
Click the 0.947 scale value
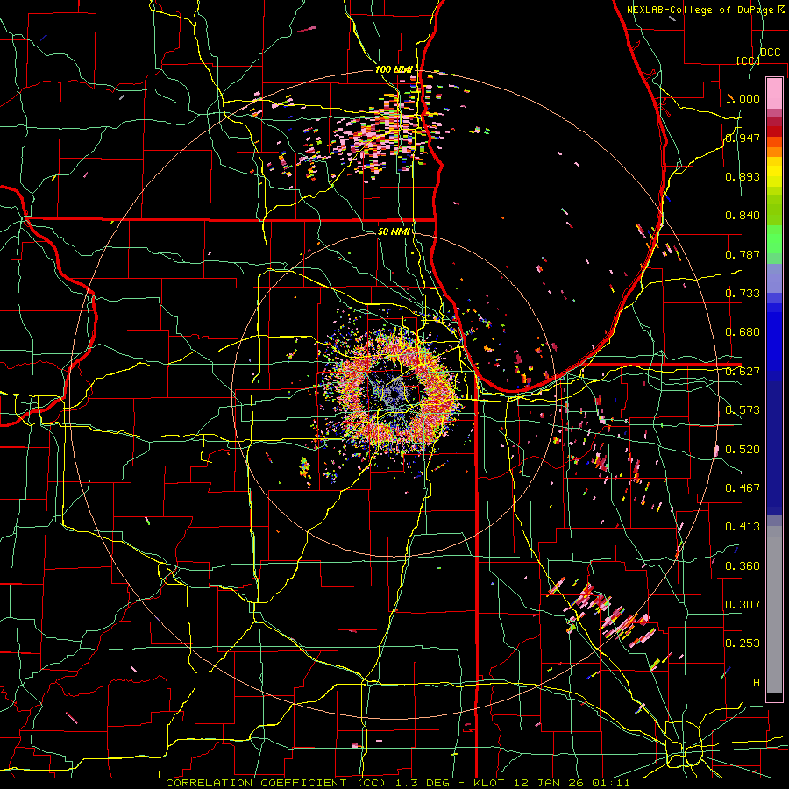pyautogui.click(x=743, y=138)
